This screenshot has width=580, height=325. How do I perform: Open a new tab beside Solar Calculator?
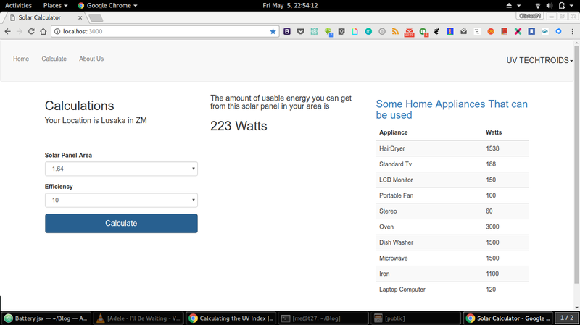point(96,17)
